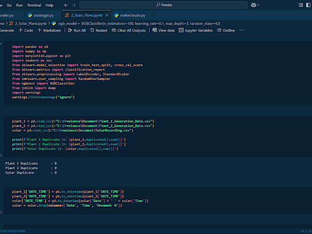Open Jupyter Variables view
The height and width of the screenshot is (234, 312).
point(196,30)
